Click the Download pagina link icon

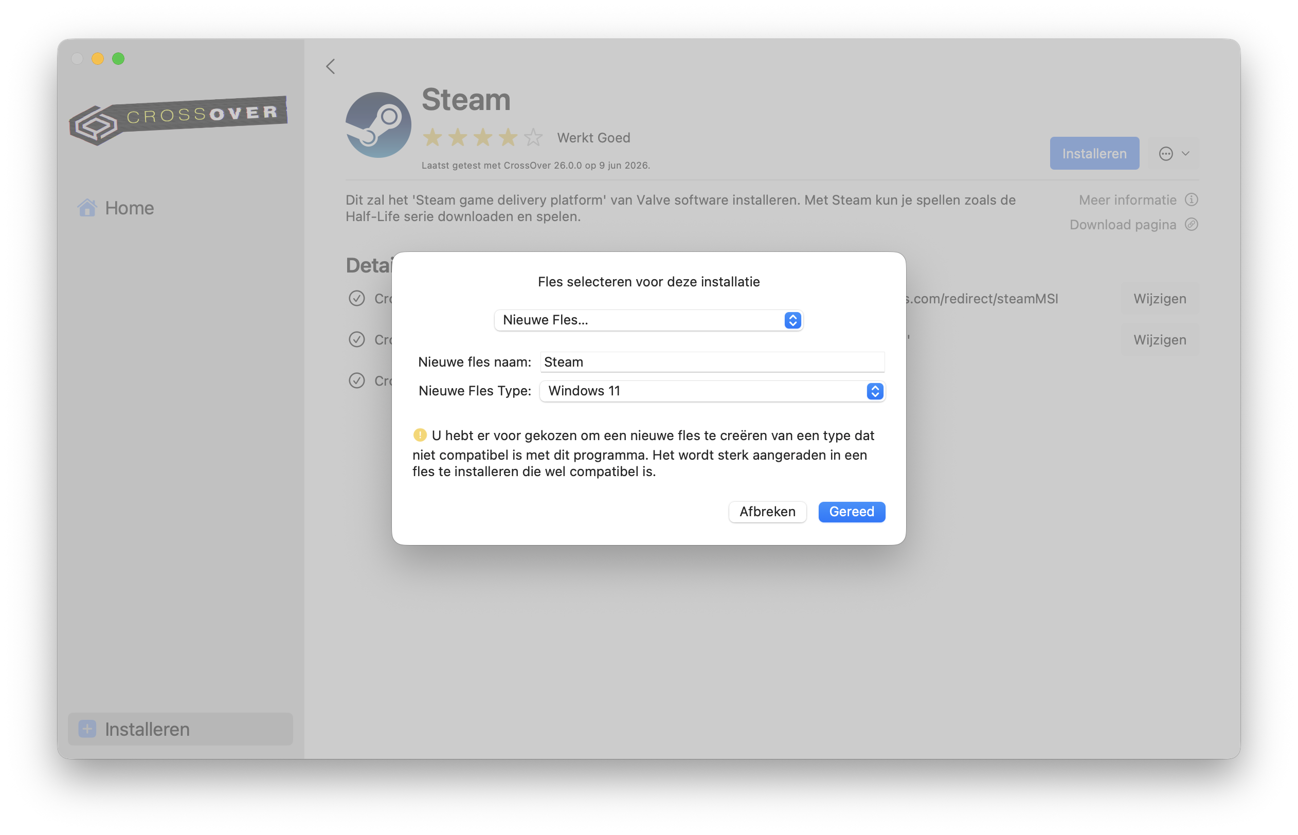click(1191, 224)
